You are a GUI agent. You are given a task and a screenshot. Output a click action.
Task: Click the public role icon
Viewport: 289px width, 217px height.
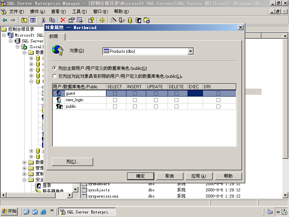click(59, 106)
